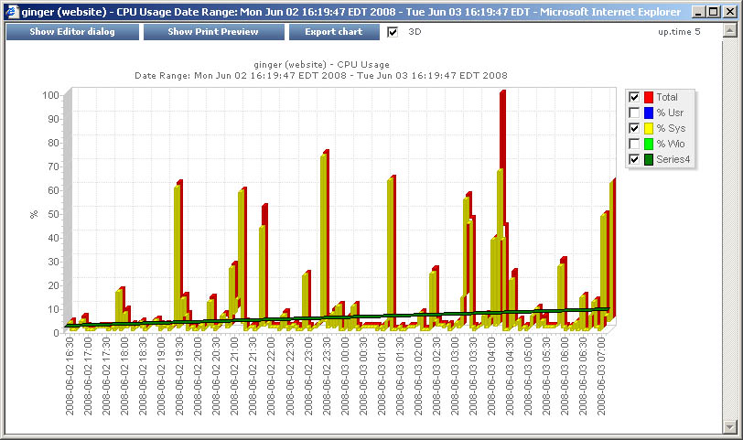Click the yellow % Sys color swatch
Screen dimensions: 743x440
click(649, 128)
